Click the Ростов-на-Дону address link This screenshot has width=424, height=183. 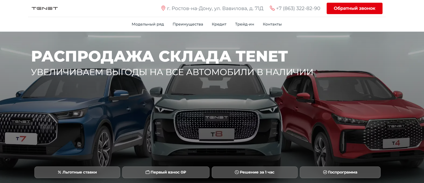tap(215, 8)
